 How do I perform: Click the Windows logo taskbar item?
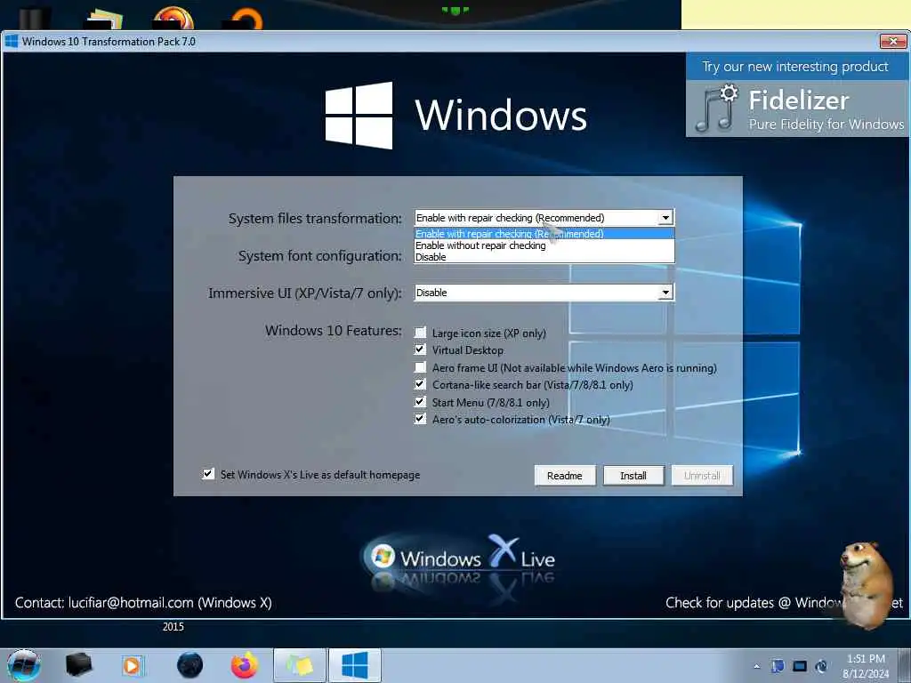[x=354, y=665]
